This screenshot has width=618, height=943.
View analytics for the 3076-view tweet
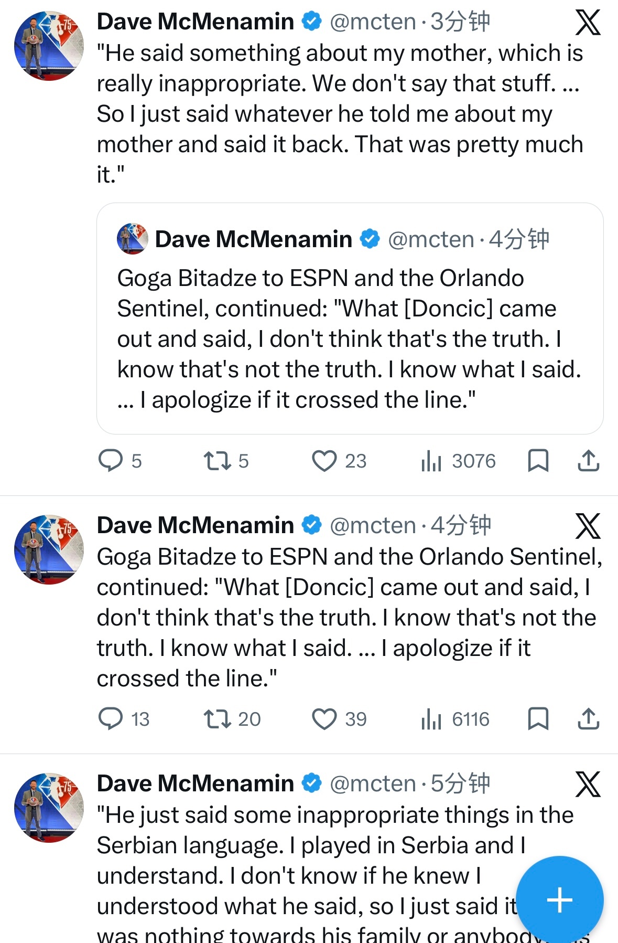click(x=431, y=461)
